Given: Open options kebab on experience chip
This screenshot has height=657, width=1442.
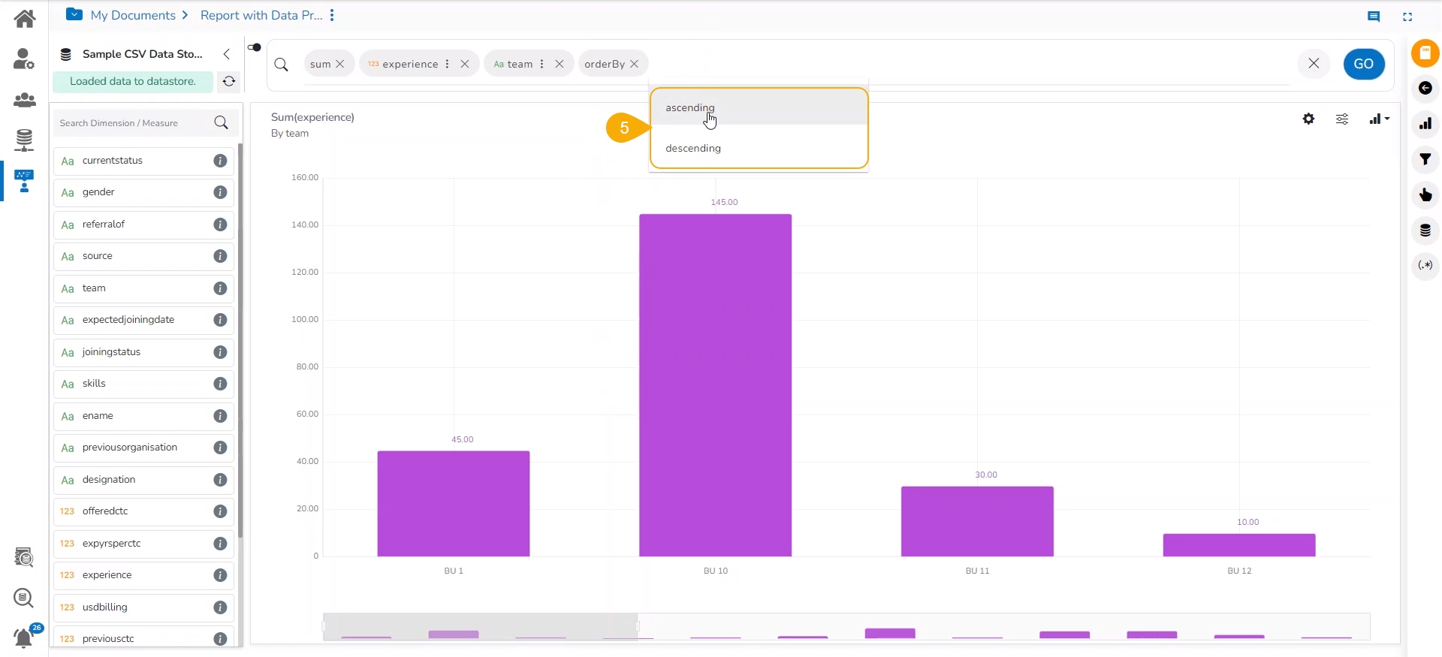Looking at the screenshot, I should tap(448, 64).
